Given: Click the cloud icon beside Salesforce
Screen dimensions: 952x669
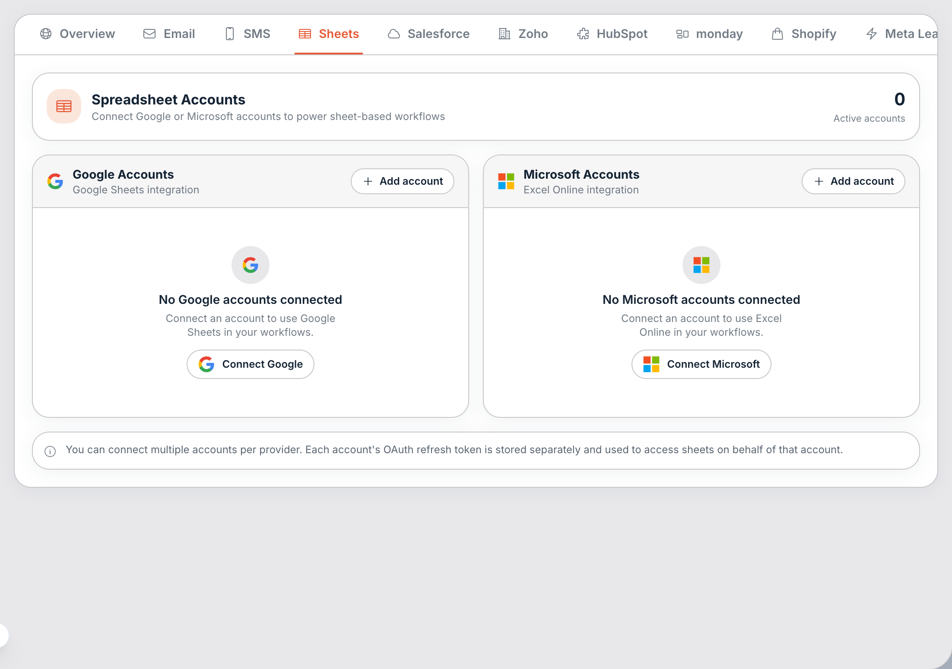Looking at the screenshot, I should (x=394, y=34).
